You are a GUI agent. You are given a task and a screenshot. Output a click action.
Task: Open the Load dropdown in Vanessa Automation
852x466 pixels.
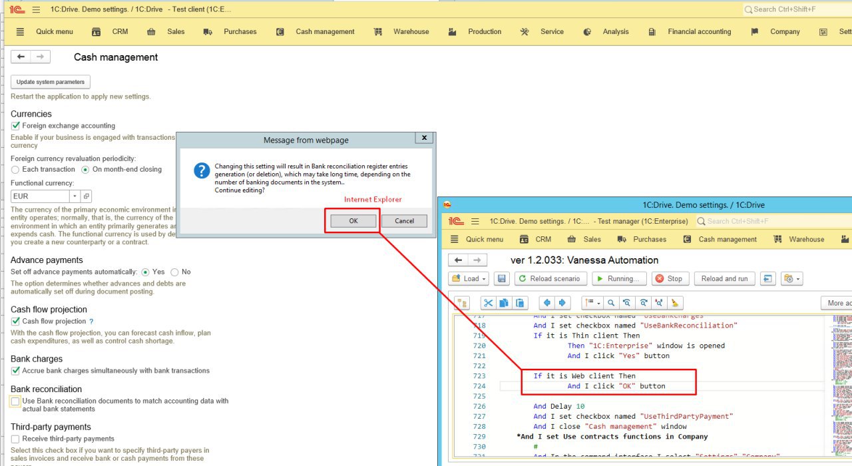tap(469, 279)
